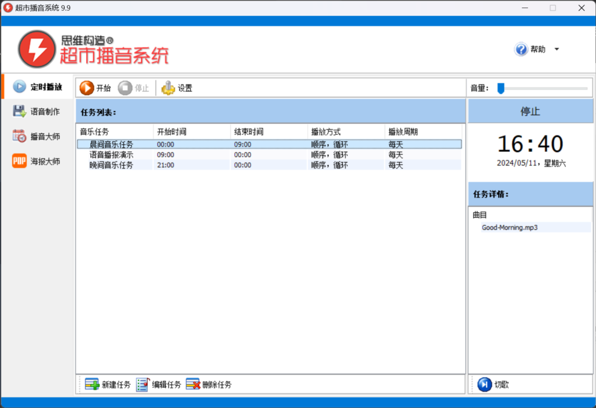Viewport: 596px width, 408px height.
Task: Click the lightning bolt app logo
Action: [x=36, y=49]
